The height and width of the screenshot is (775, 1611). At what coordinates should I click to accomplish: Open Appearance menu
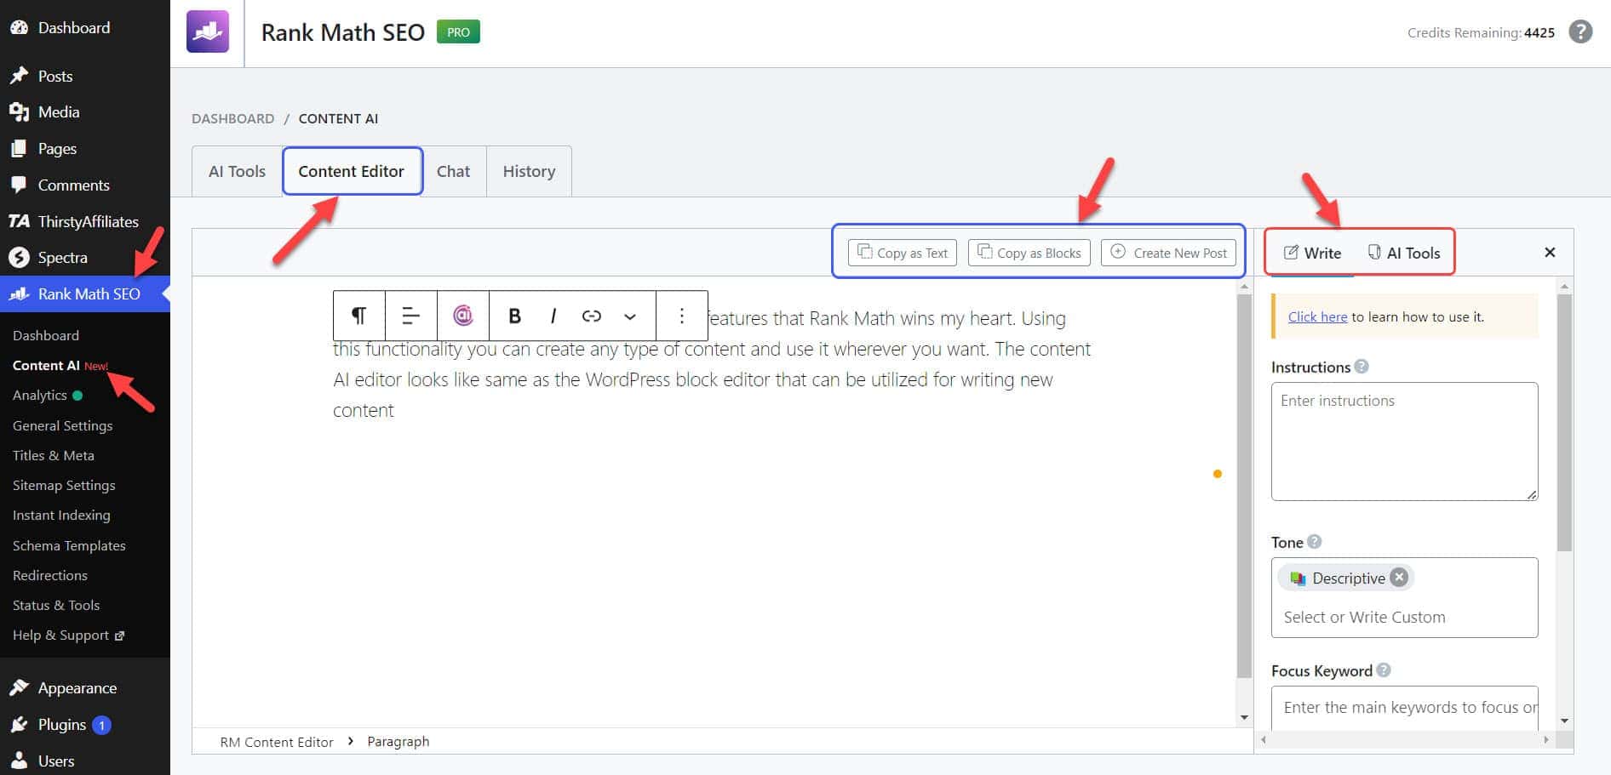[77, 687]
